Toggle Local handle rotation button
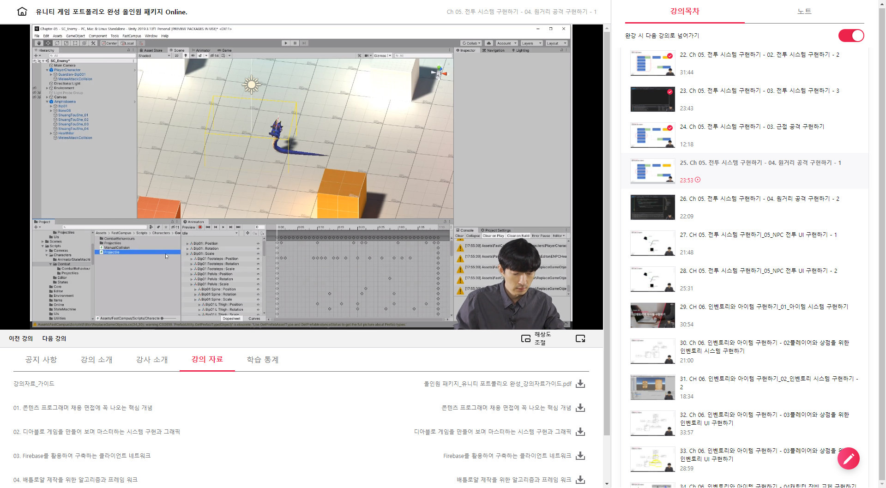The height and width of the screenshot is (488, 886). tap(127, 43)
